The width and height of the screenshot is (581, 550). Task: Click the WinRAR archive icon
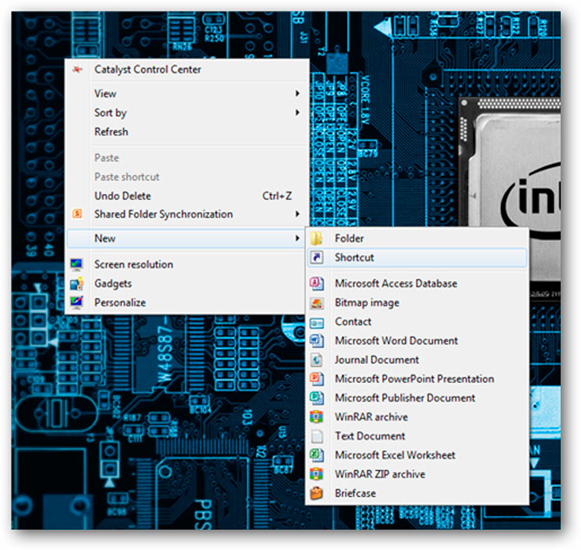point(318,417)
